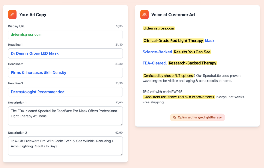Click the Description 1 label
The height and width of the screenshot is (168, 264).
point(17,103)
